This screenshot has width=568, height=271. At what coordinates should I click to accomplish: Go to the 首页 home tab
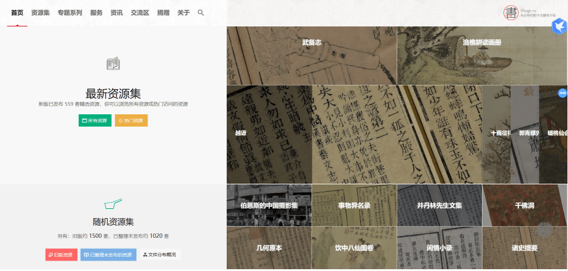[17, 12]
